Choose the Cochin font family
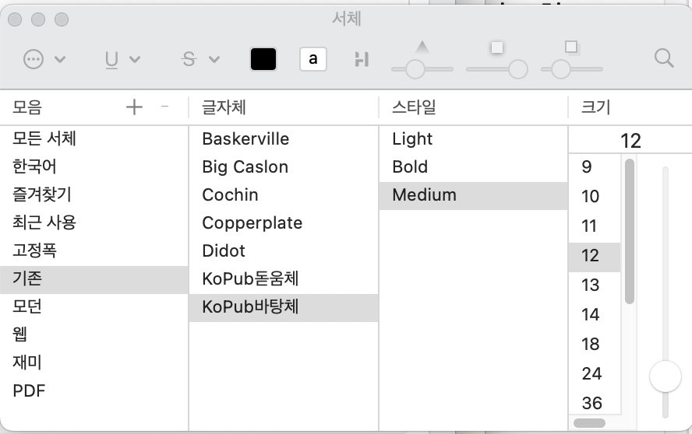692x434 pixels. click(284, 194)
